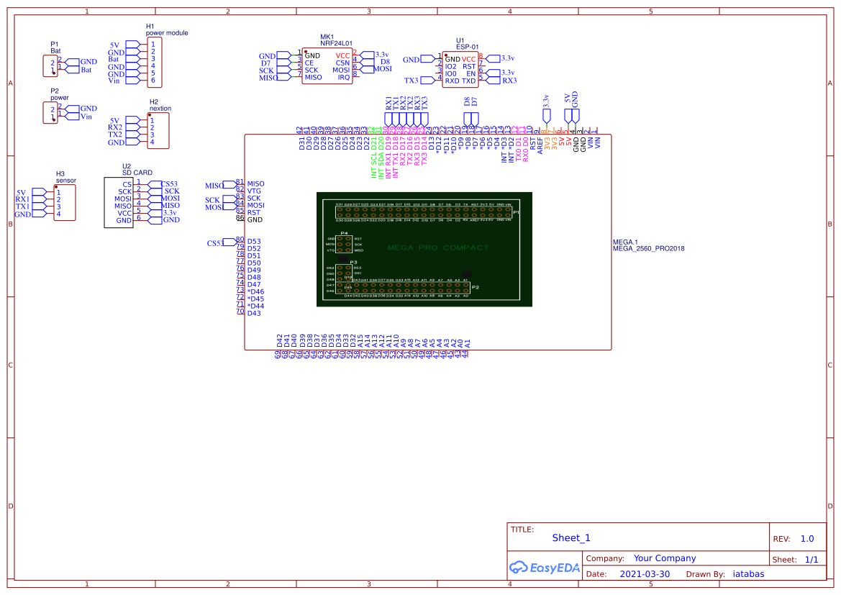Select the power connector P2
Image resolution: width=841 pixels, height=595 pixels.
click(50, 112)
